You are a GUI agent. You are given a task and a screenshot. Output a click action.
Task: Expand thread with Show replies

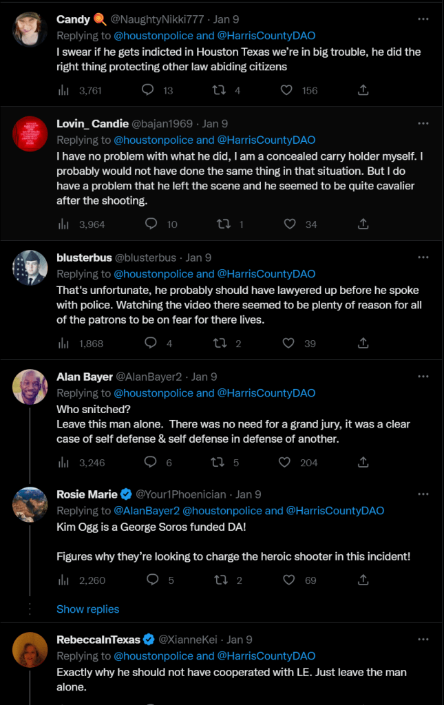point(87,609)
